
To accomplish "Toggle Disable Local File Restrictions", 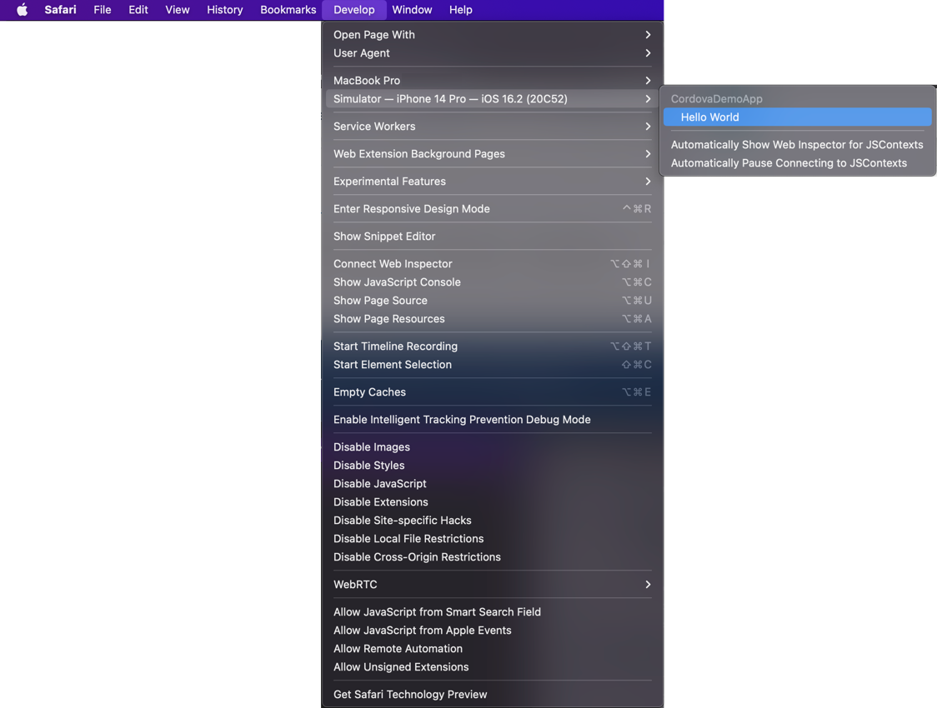I will point(493,539).
